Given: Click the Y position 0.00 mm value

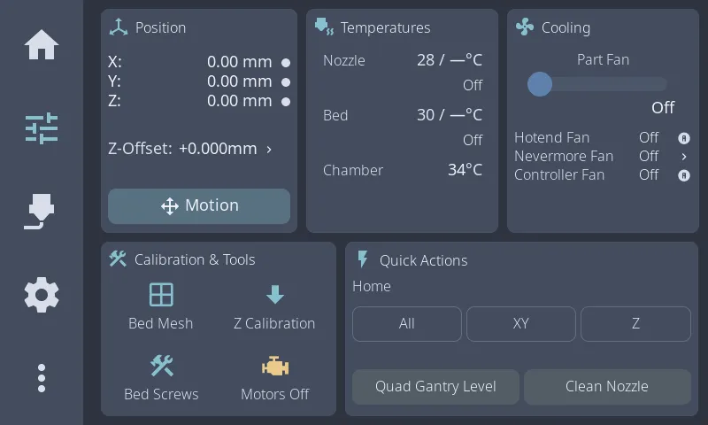Looking at the screenshot, I should pos(239,81).
